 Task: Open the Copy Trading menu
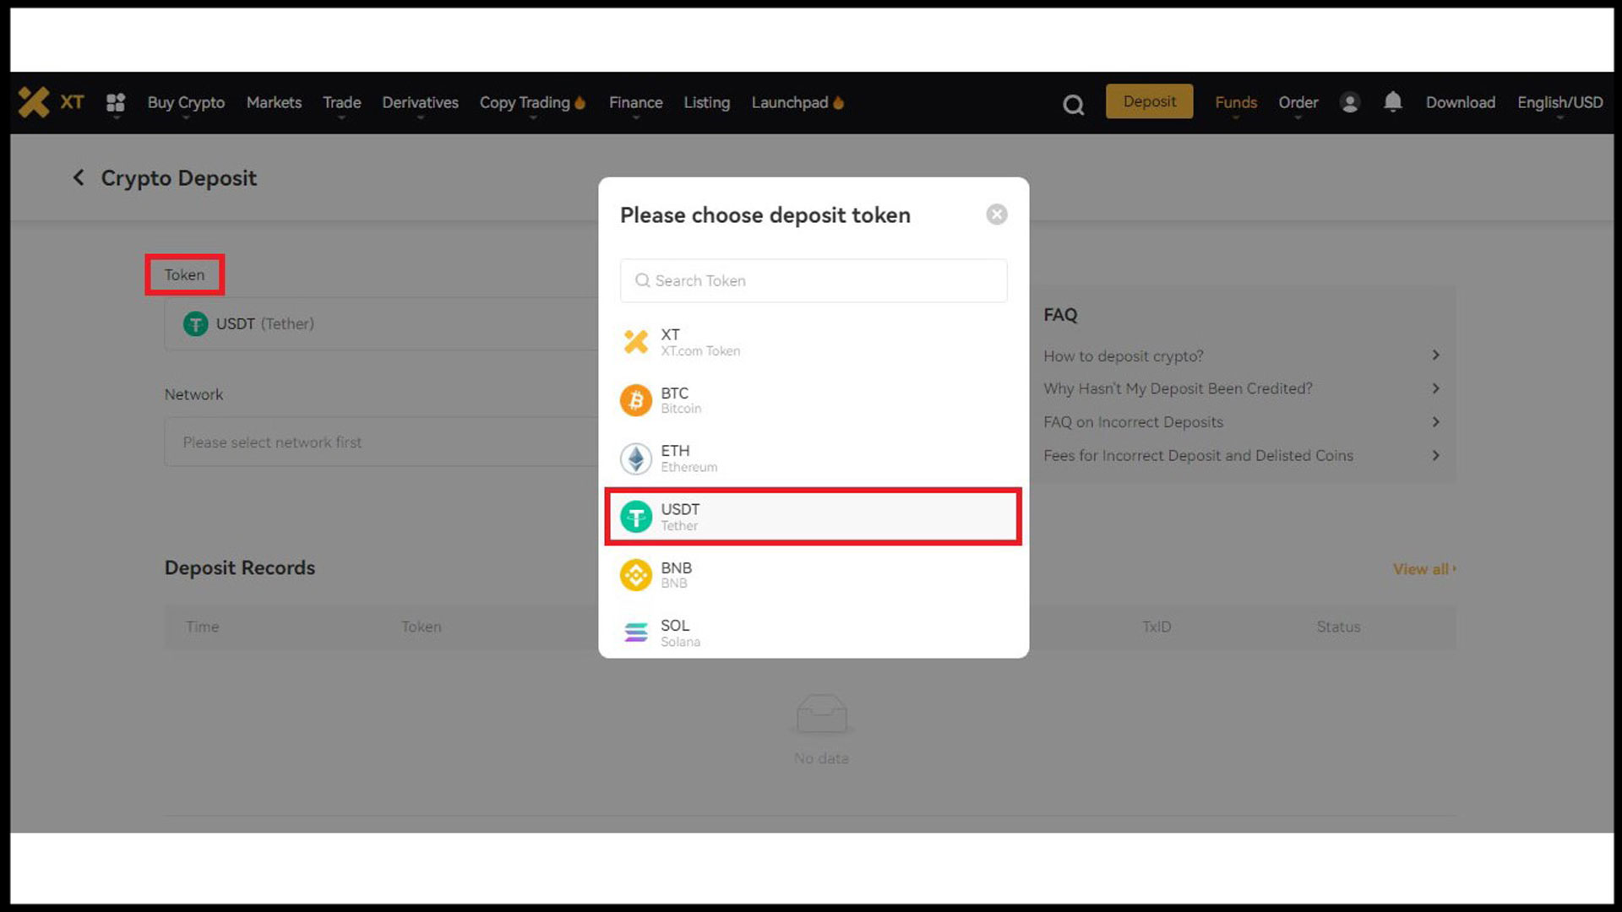[x=525, y=102]
